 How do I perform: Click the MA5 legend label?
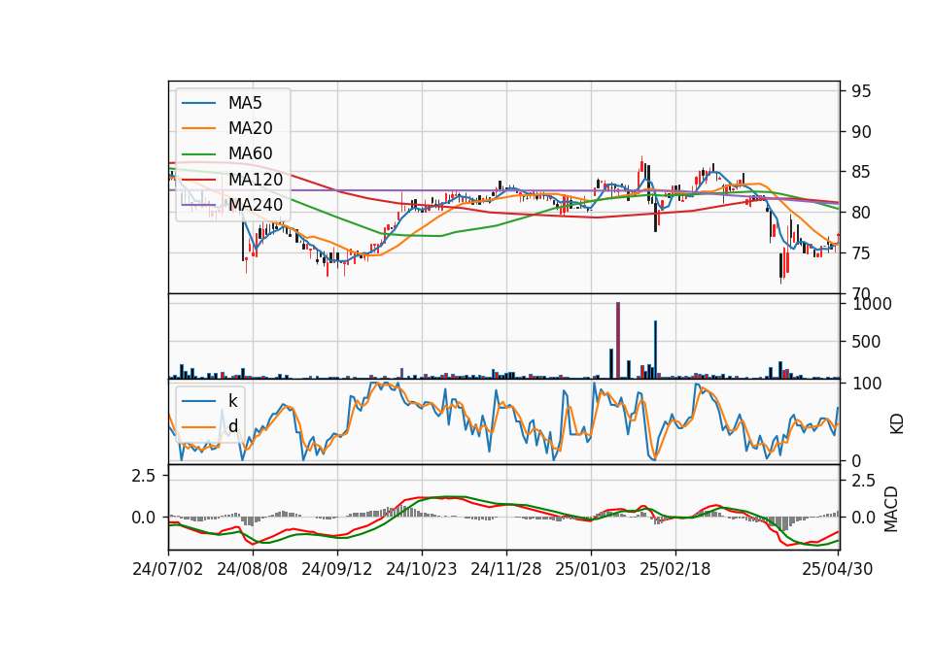[x=245, y=103]
